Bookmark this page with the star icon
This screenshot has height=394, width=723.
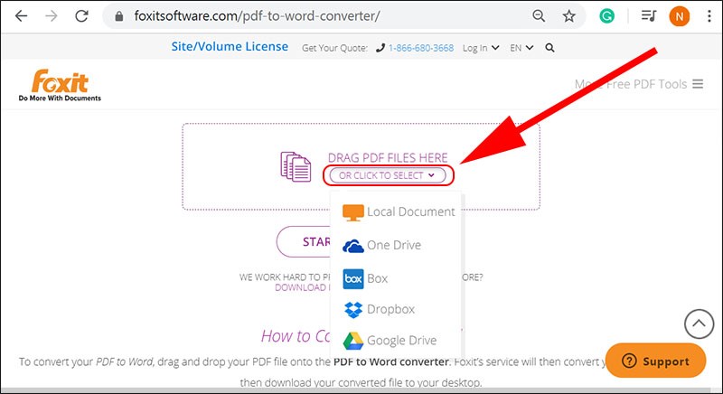pyautogui.click(x=569, y=16)
